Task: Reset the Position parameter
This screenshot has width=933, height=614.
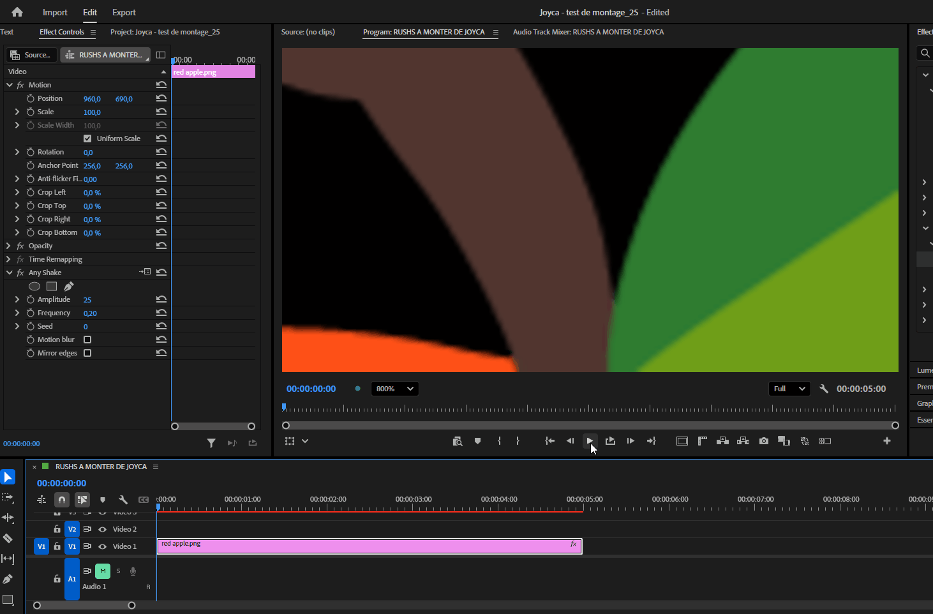Action: [x=161, y=98]
